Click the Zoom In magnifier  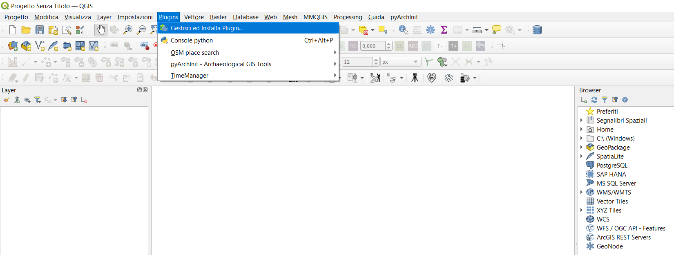(x=128, y=30)
